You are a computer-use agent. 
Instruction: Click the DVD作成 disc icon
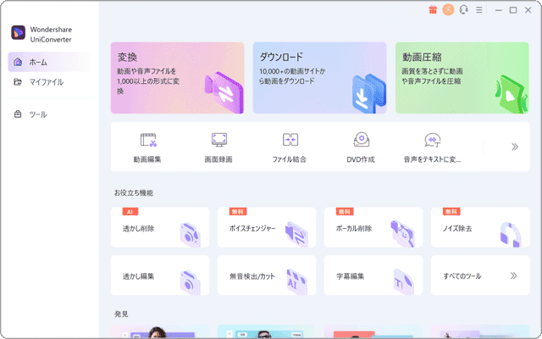(361, 140)
